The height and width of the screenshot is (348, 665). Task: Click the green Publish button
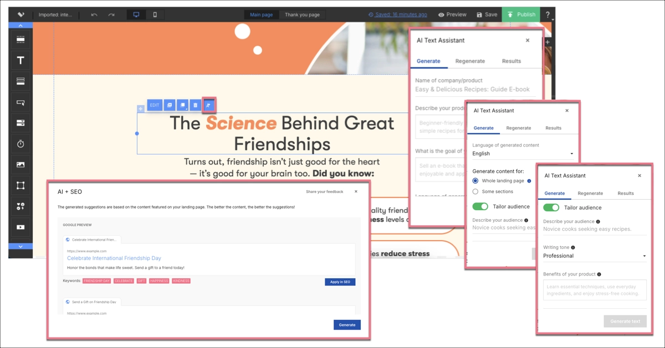coord(520,15)
